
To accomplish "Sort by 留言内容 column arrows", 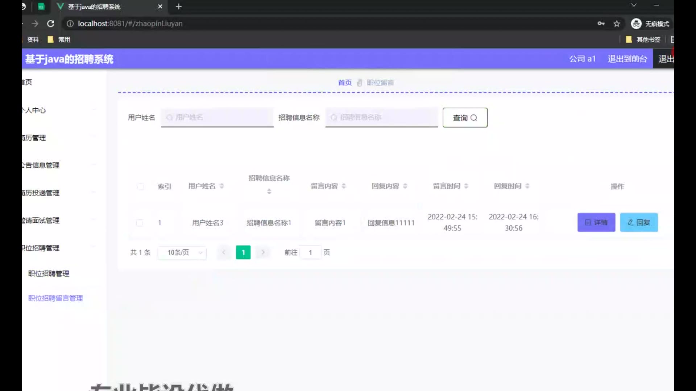I will tap(344, 186).
